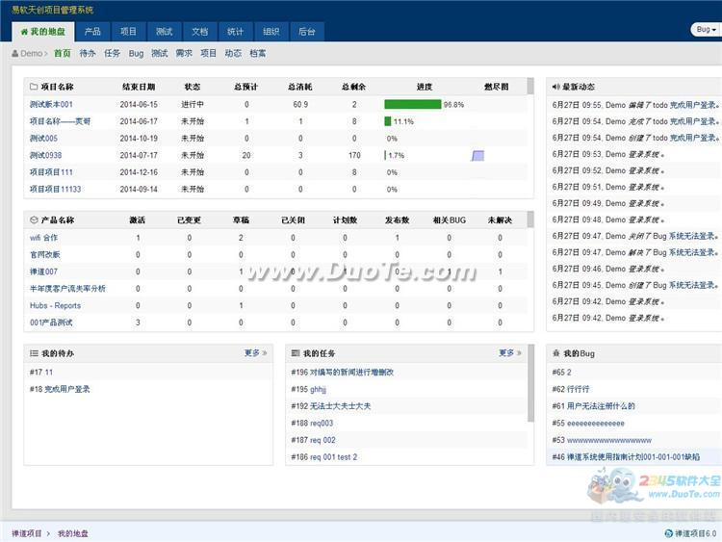Open the 09:47 关闭了 Bug activity entry

point(635,236)
